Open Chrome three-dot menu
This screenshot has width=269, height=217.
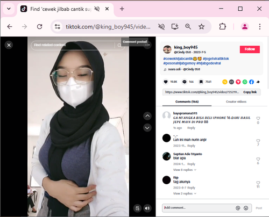tap(260, 27)
